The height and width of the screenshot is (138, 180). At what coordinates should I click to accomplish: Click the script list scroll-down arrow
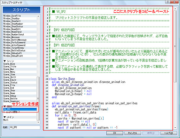click(x=38, y=122)
